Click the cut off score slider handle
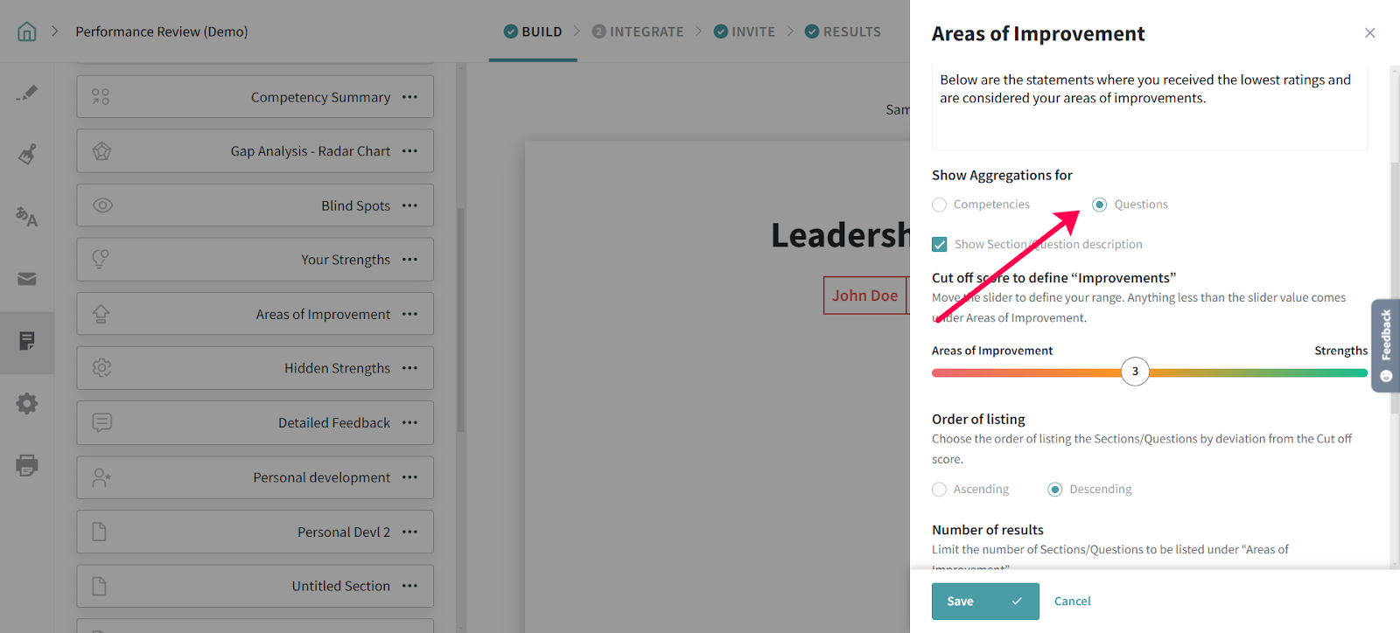 pyautogui.click(x=1135, y=372)
